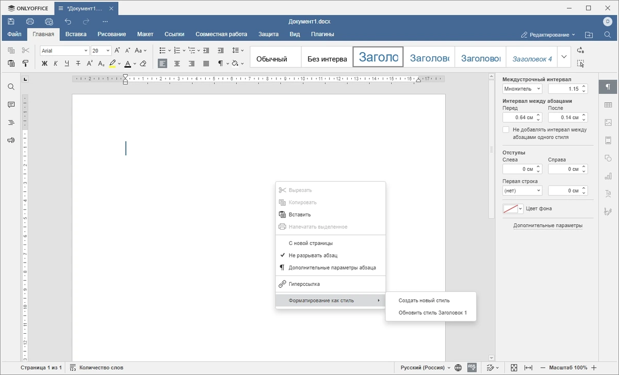Viewport: 619px width, 375px height.
Task: Open the Редактирование mode dropdown
Action: 548,35
